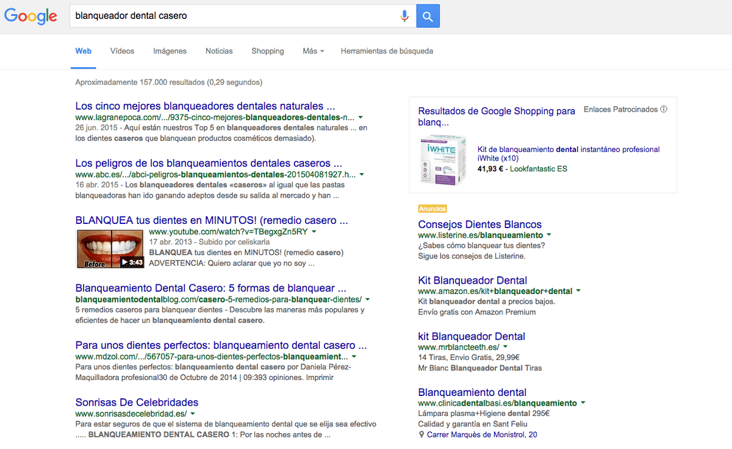Open the lagranepoca.com result arrow dropdown
The image size is (732, 449).
point(361,117)
